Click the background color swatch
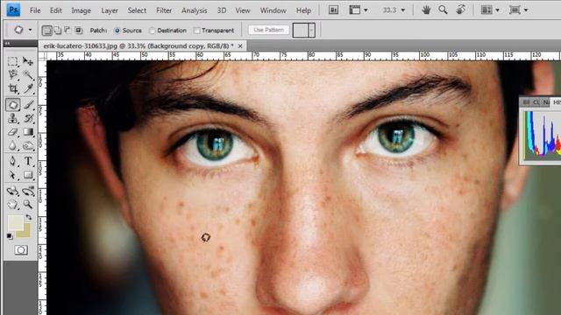 click(25, 233)
